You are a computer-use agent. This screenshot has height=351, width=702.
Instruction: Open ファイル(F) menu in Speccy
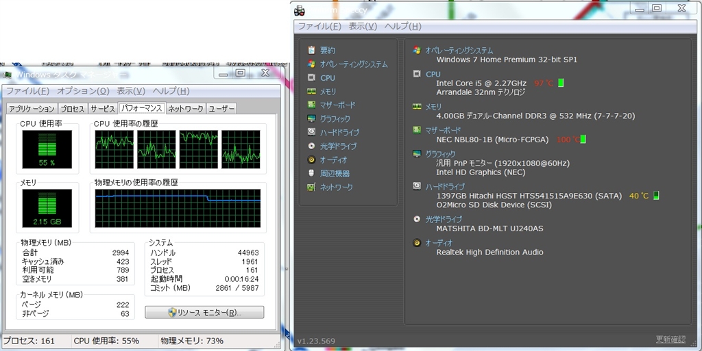pos(319,27)
